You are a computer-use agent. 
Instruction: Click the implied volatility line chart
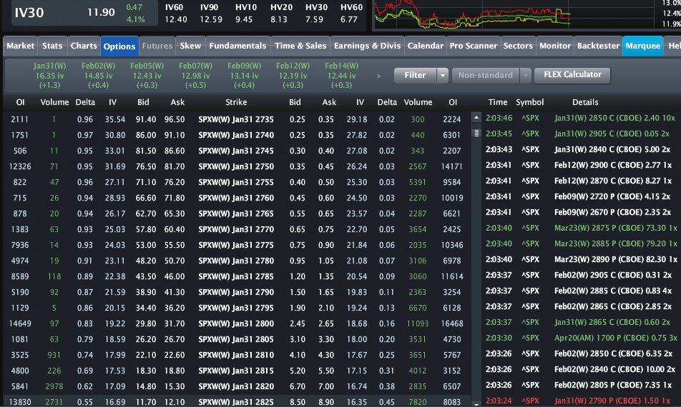[x=472, y=14]
